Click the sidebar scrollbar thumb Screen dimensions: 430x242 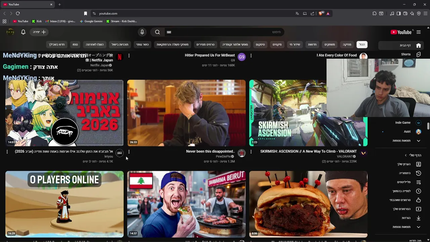tap(428, 126)
